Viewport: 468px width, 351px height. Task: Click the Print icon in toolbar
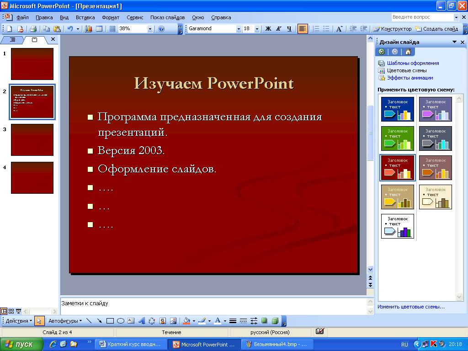pyautogui.click(x=33, y=29)
